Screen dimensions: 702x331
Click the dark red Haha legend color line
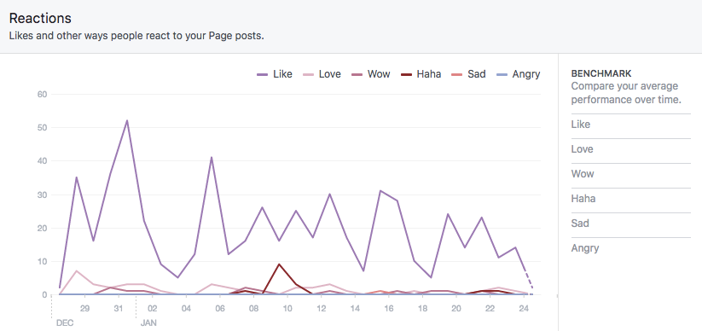[406, 75]
